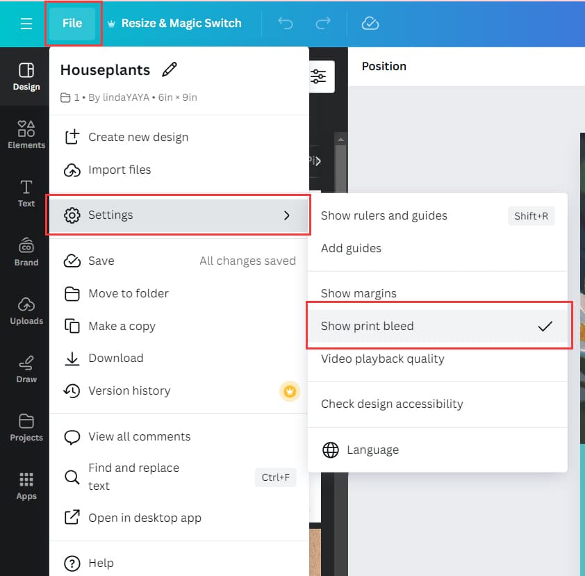The image size is (585, 576).
Task: Open Language settings
Action: tap(438, 450)
